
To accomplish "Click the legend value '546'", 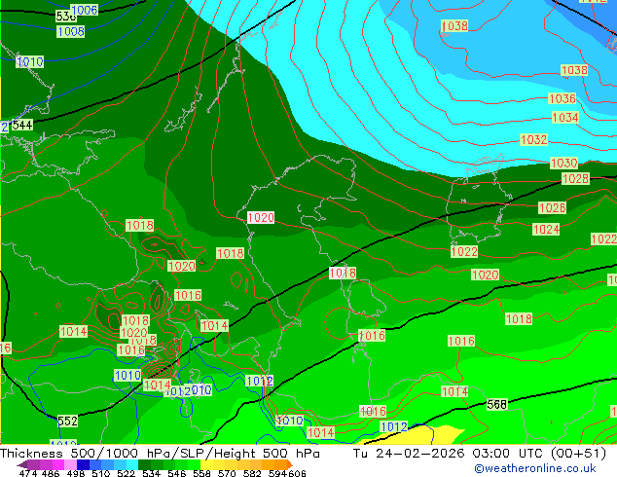I will [177, 473].
